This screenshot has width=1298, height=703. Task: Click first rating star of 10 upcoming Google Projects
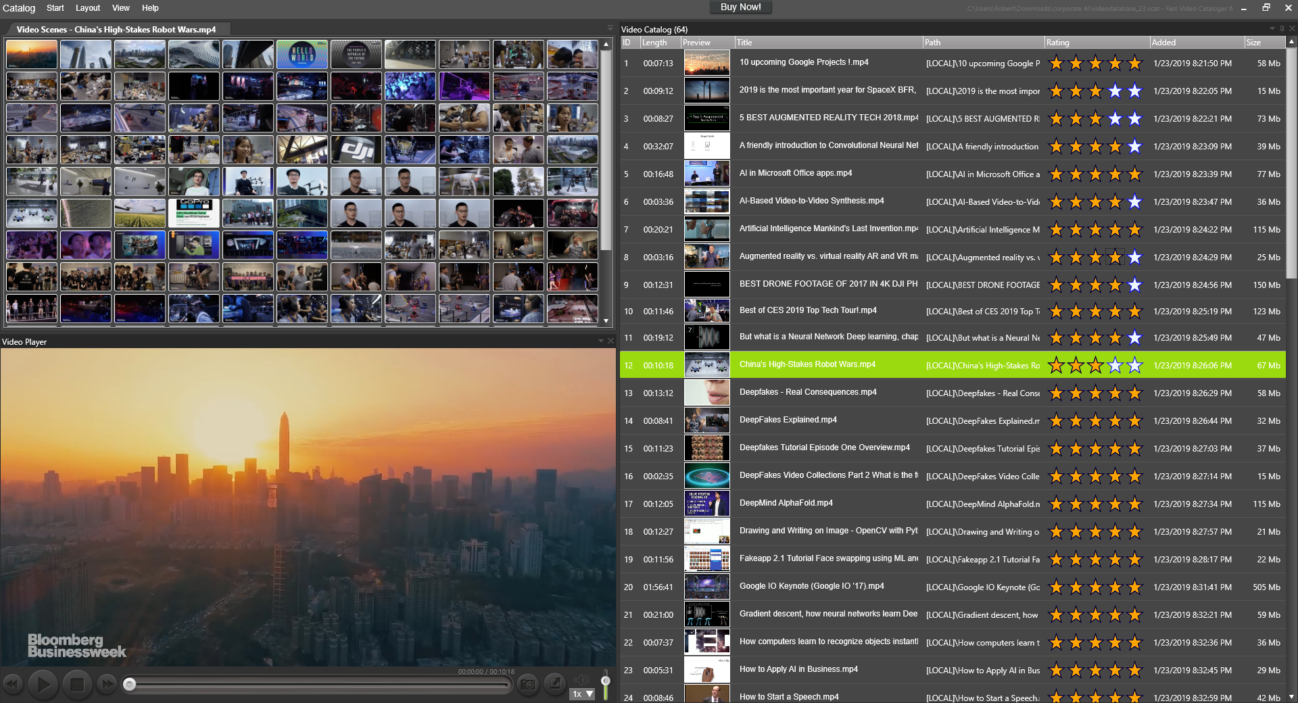[1056, 64]
